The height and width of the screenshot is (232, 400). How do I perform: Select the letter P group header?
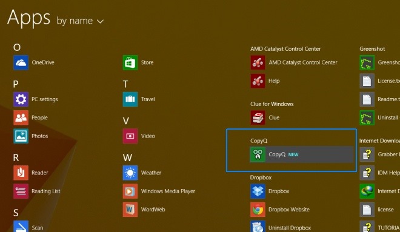(16, 84)
